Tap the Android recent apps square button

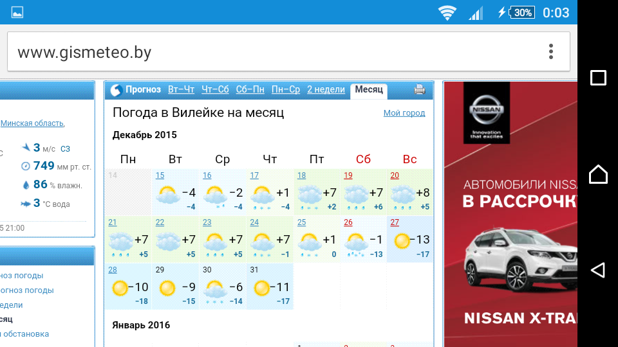598,78
